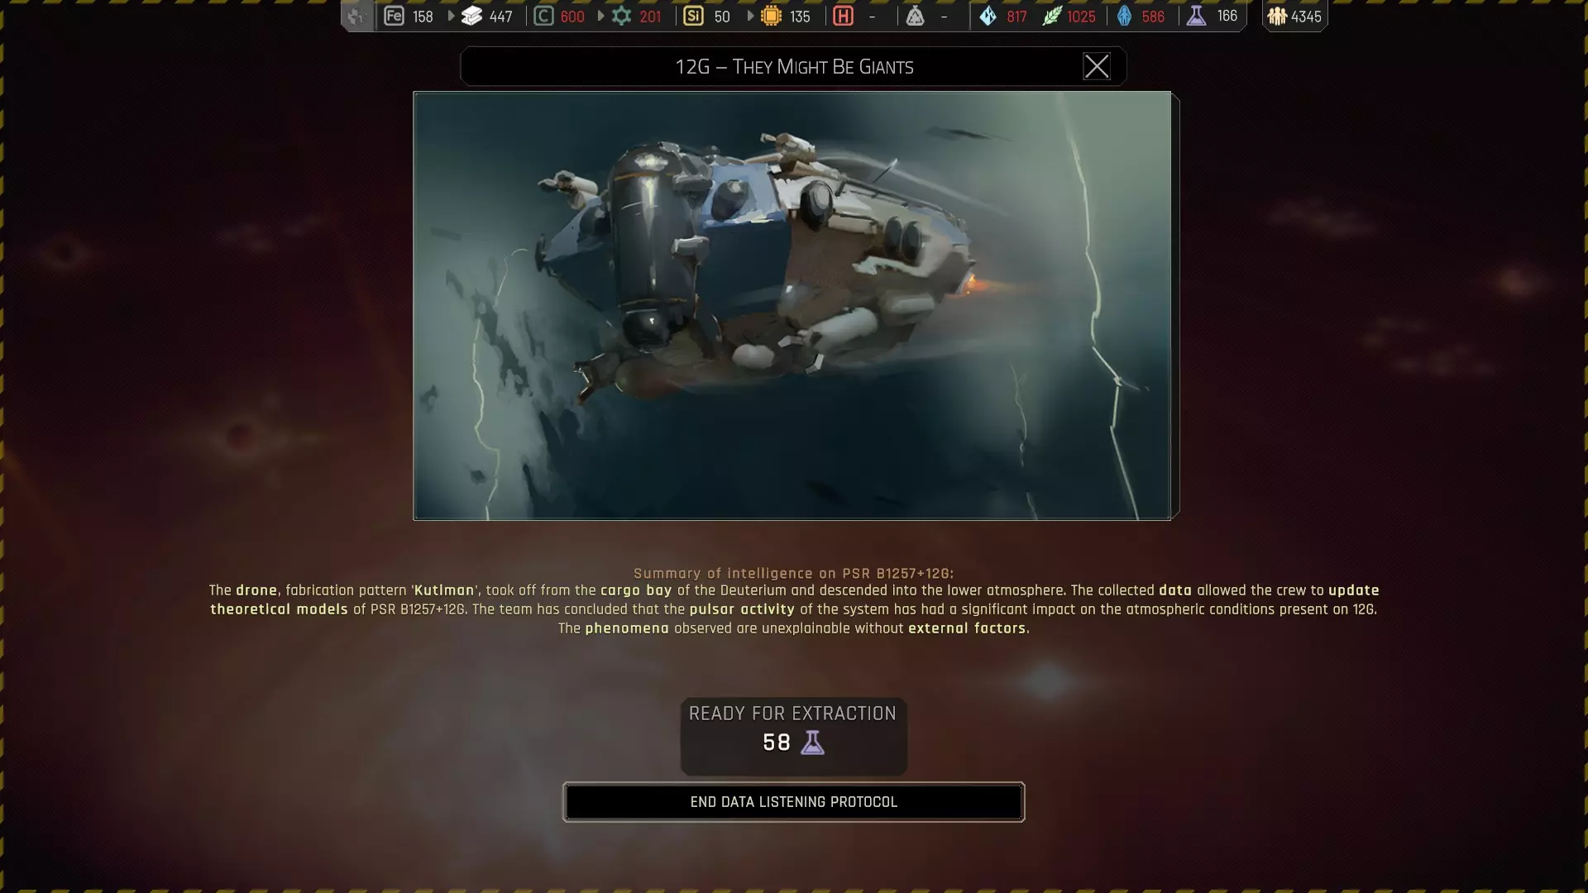Click the population people icon
1588x893 pixels.
(x=1277, y=16)
